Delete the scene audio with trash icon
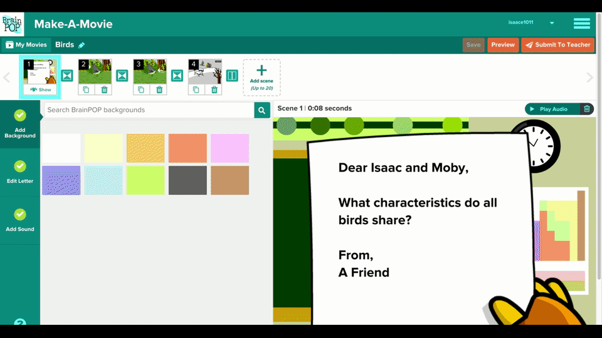602x338 pixels. pos(587,109)
